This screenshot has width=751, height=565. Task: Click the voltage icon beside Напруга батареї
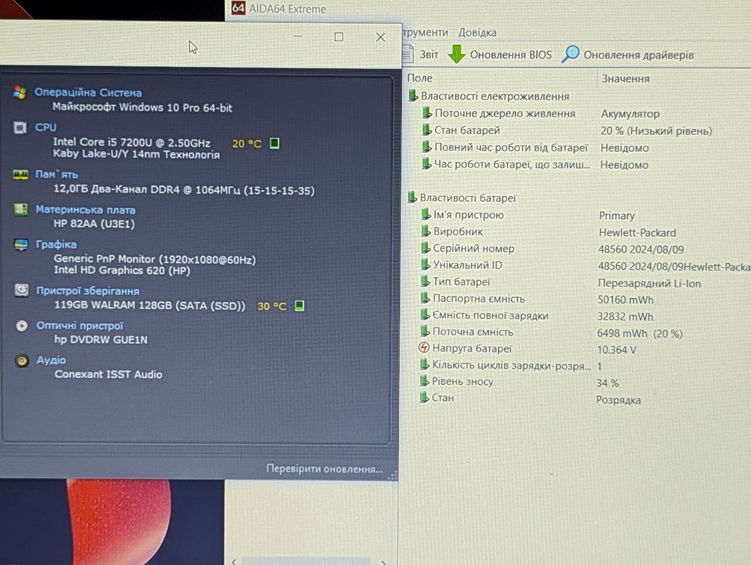pyautogui.click(x=424, y=348)
